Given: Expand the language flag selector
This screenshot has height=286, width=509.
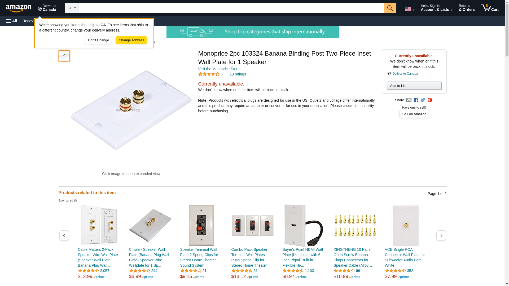Looking at the screenshot, I should pyautogui.click(x=410, y=9).
